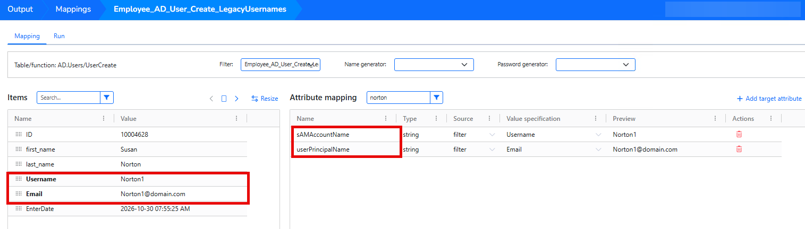Expand Source dropdown for sAMAccountName row
The width and height of the screenshot is (805, 229).
(492, 135)
